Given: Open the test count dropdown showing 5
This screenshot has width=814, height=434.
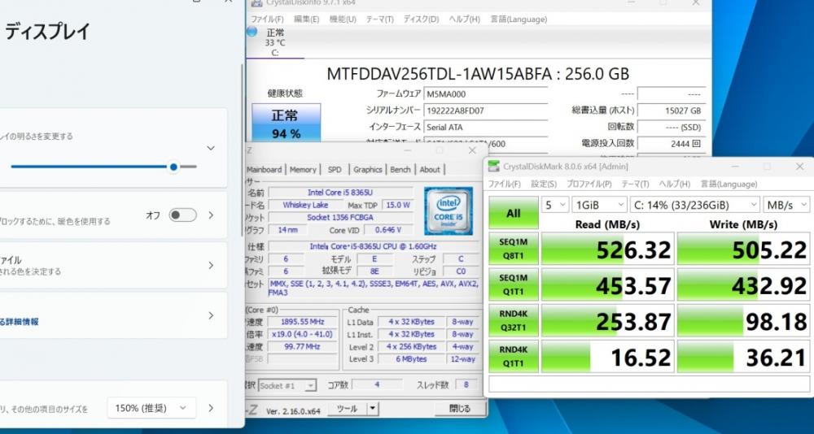Looking at the screenshot, I should click(555, 205).
